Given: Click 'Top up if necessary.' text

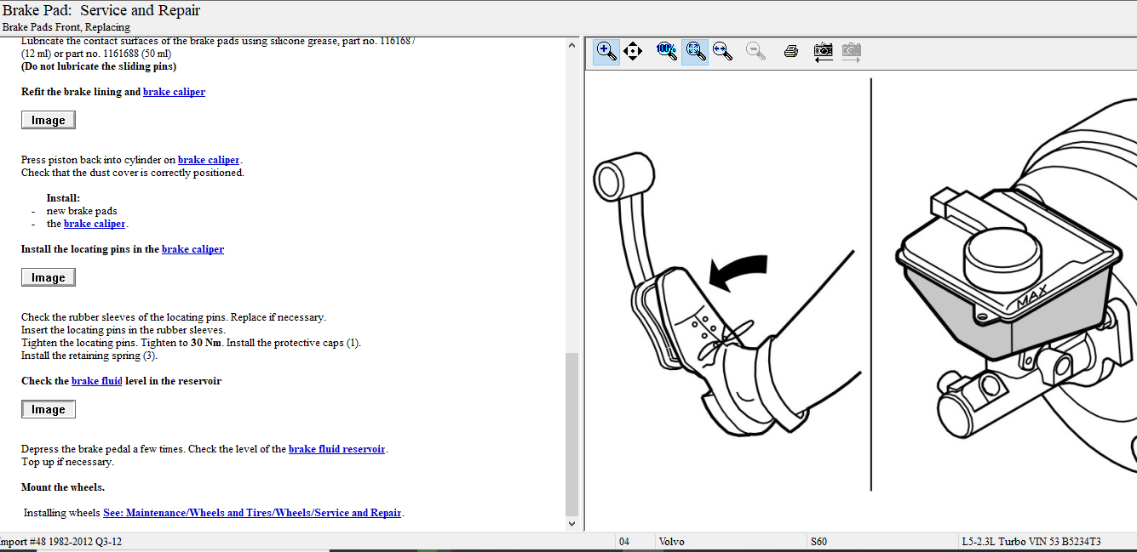Looking at the screenshot, I should pyautogui.click(x=67, y=462).
